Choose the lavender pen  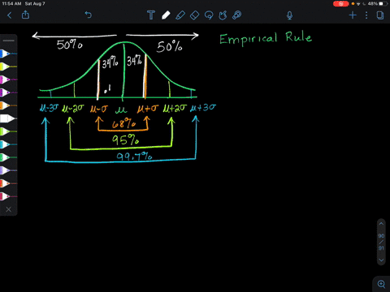[8, 170]
